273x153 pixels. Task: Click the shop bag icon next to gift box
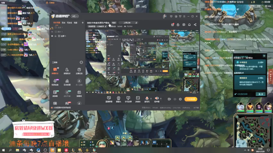pyautogui.click(x=178, y=24)
